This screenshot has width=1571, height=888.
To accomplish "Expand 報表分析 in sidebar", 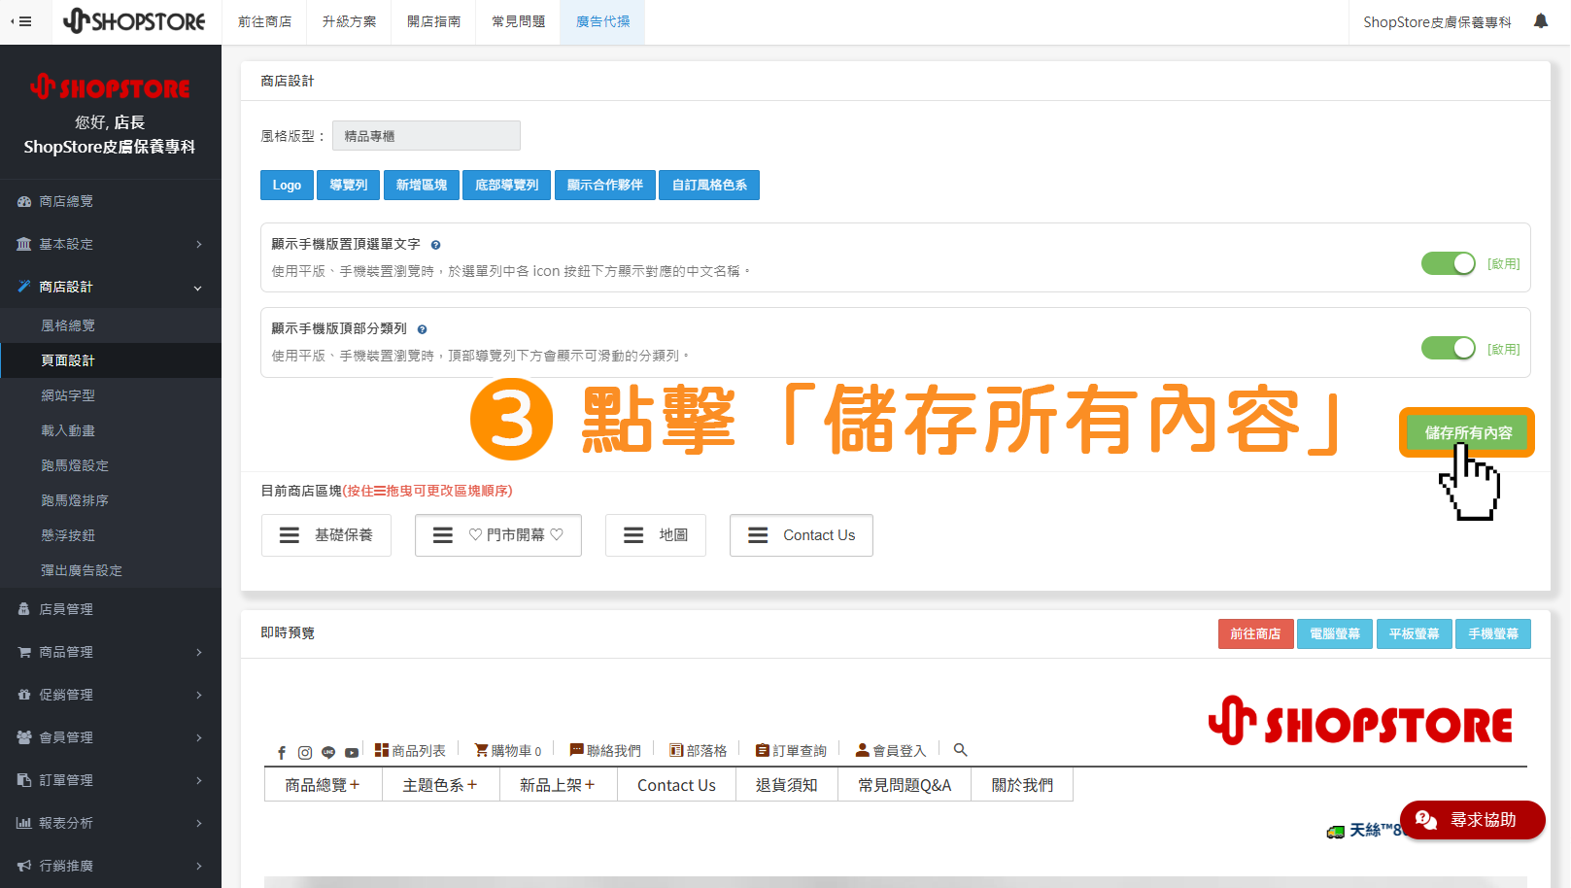I will point(111,823).
